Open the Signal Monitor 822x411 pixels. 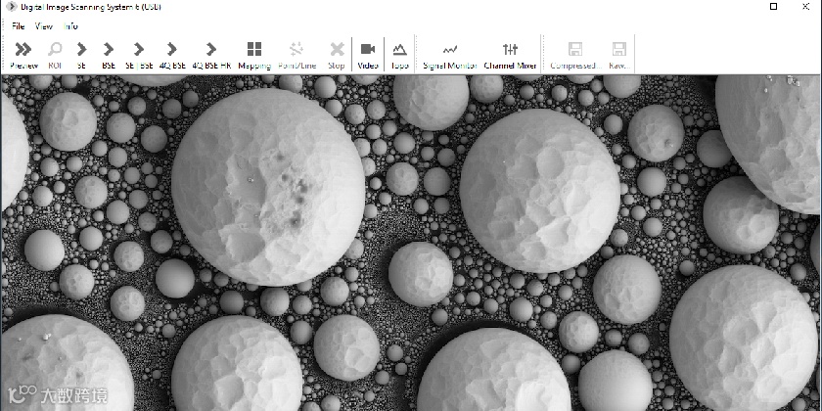450,55
